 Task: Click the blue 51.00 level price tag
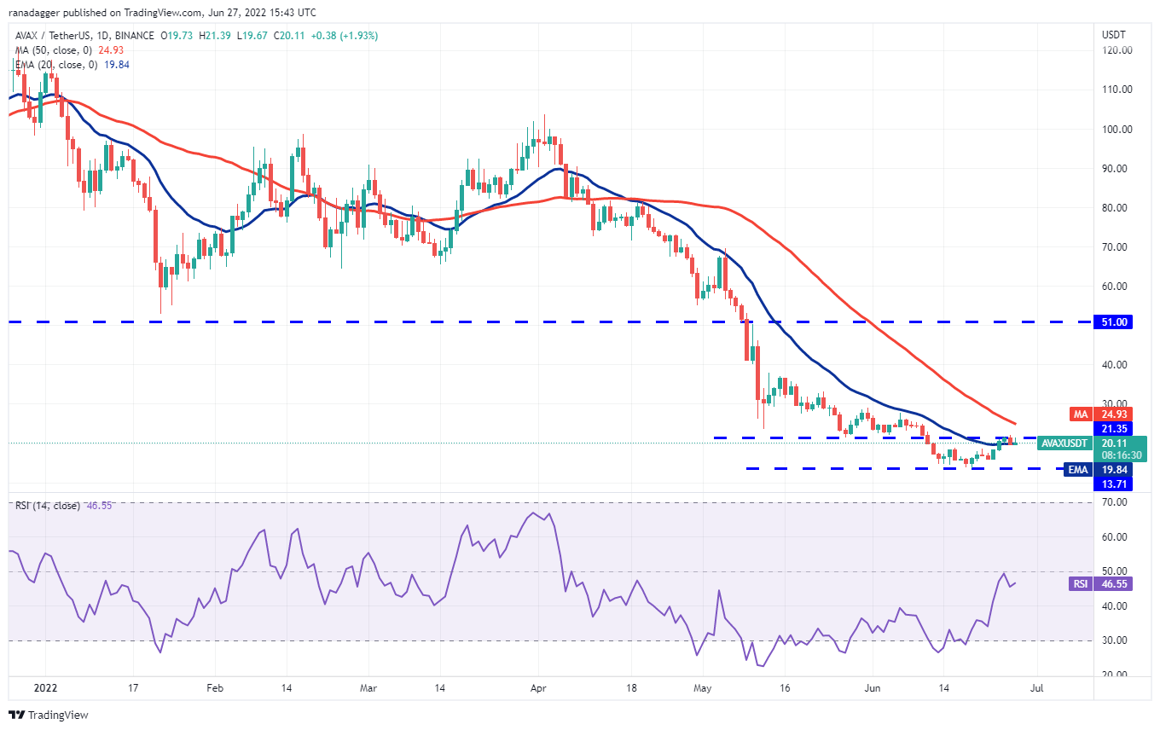[x=1113, y=322]
